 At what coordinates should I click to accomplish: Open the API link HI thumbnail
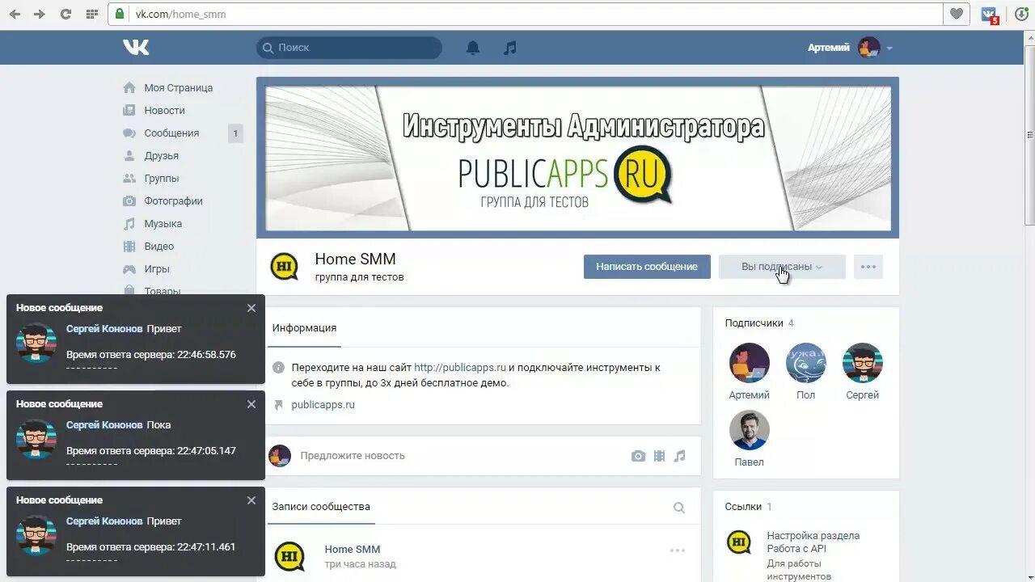coord(739,542)
